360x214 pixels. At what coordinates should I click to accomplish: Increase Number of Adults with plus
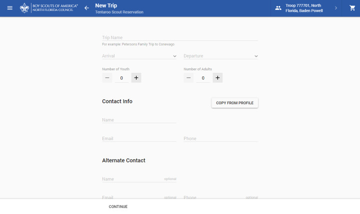tap(217, 78)
